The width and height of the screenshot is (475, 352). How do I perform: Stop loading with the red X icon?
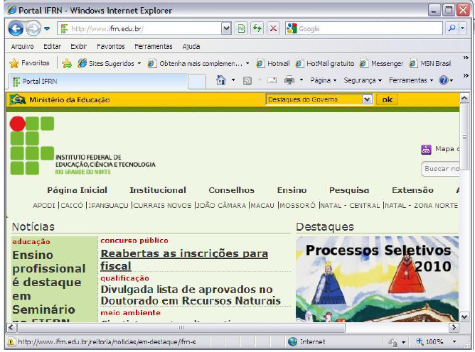(x=273, y=28)
